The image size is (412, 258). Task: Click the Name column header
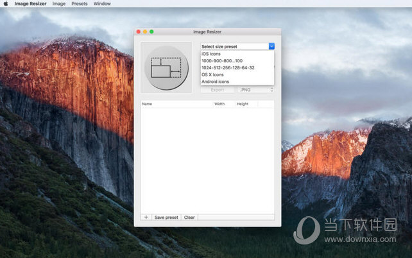point(176,104)
